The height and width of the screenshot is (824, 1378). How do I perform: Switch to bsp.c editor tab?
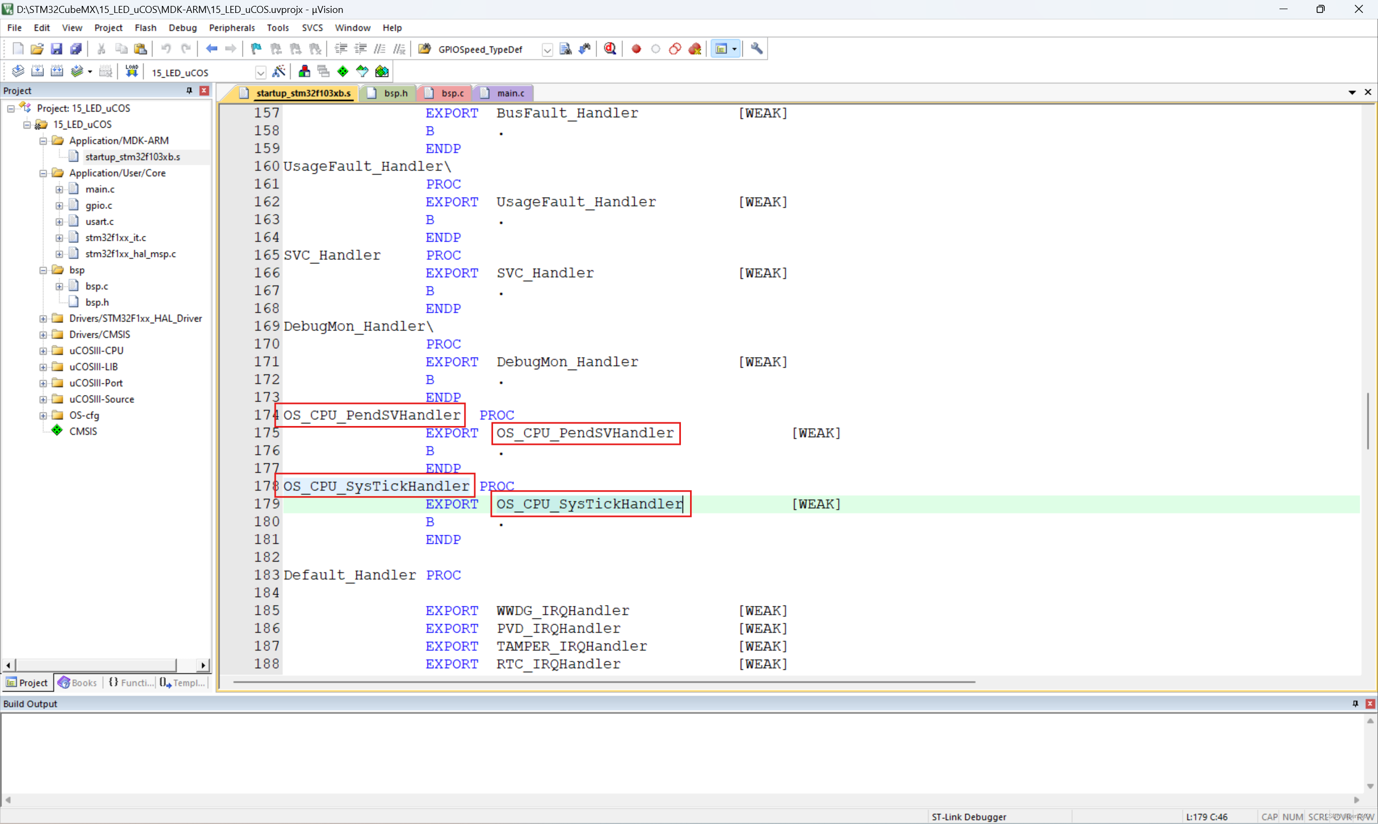pyautogui.click(x=446, y=93)
